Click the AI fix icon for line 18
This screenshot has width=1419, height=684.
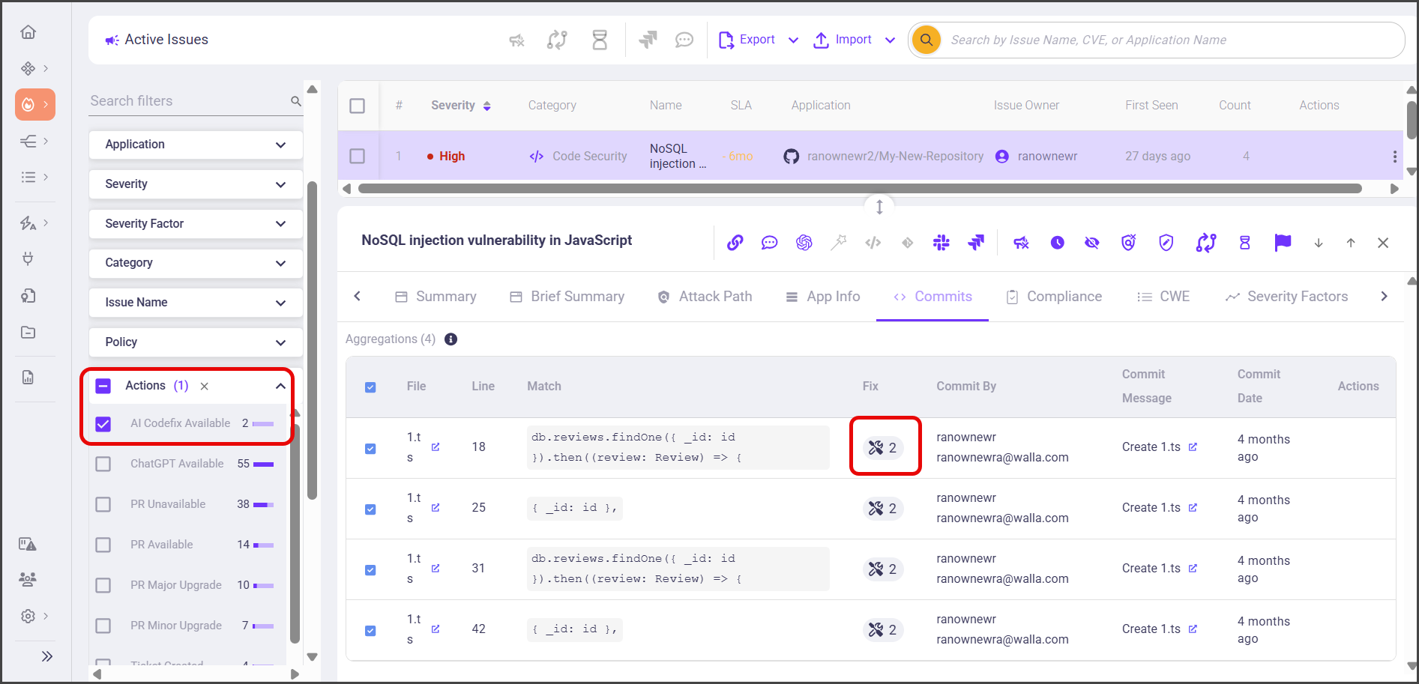(883, 448)
